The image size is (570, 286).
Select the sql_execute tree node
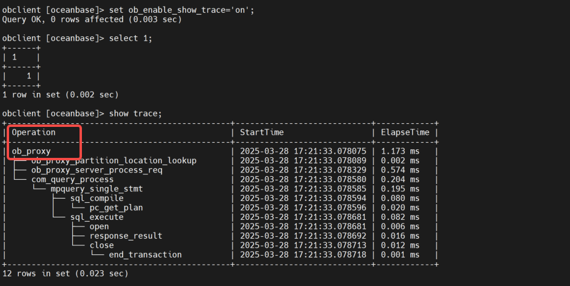97,217
